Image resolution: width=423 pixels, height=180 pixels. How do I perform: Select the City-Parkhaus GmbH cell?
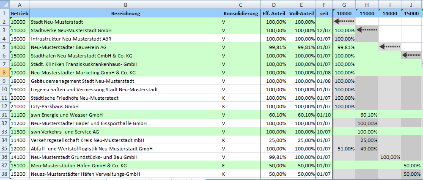point(126,106)
